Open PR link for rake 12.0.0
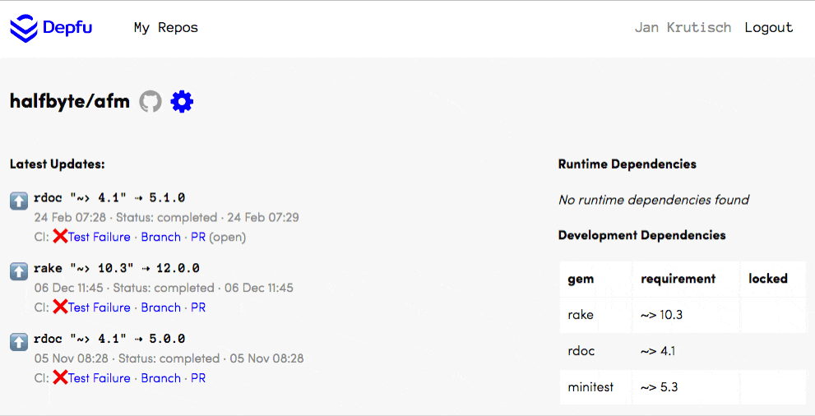The image size is (815, 416). point(198,307)
